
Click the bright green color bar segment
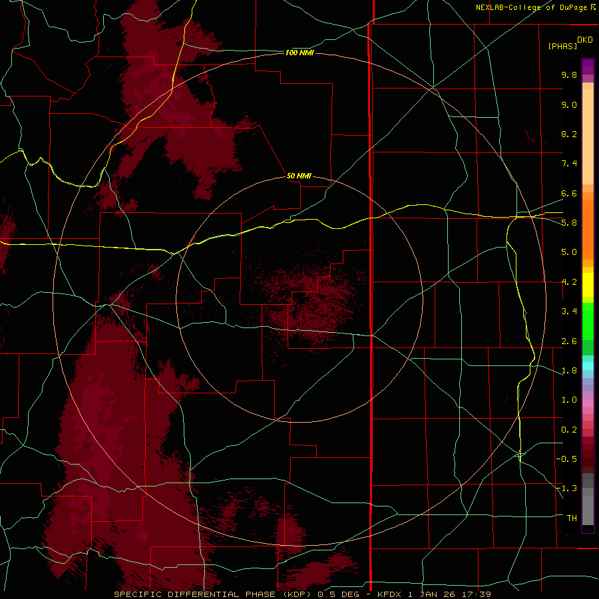588,322
